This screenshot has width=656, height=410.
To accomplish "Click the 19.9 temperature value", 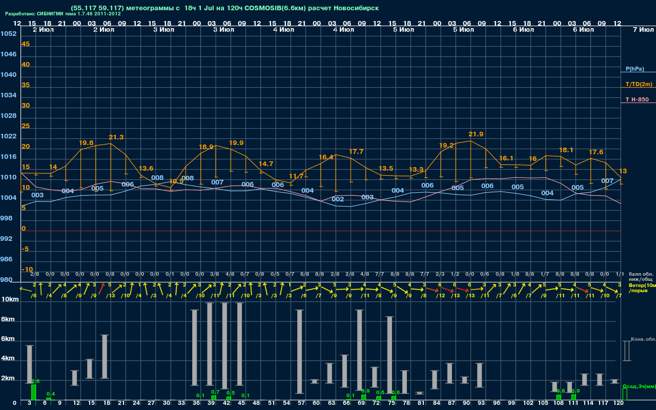I will [x=236, y=143].
